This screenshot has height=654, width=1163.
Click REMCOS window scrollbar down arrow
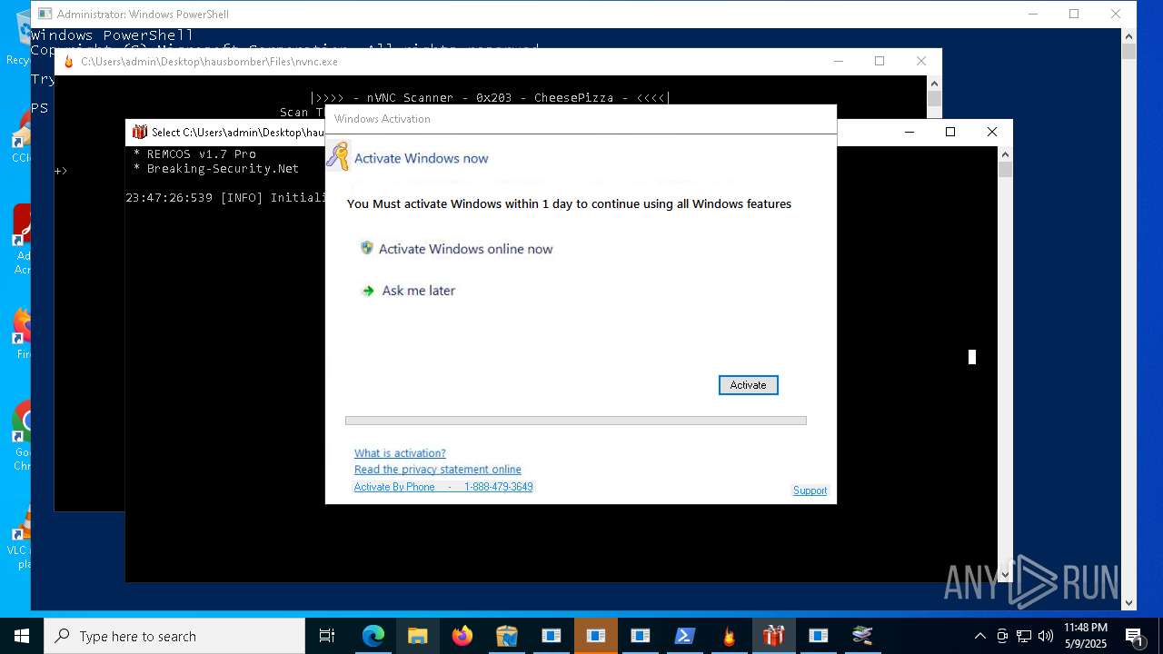1005,574
